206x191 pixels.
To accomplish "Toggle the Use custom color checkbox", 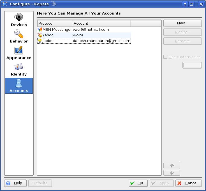I will [x=165, y=57].
